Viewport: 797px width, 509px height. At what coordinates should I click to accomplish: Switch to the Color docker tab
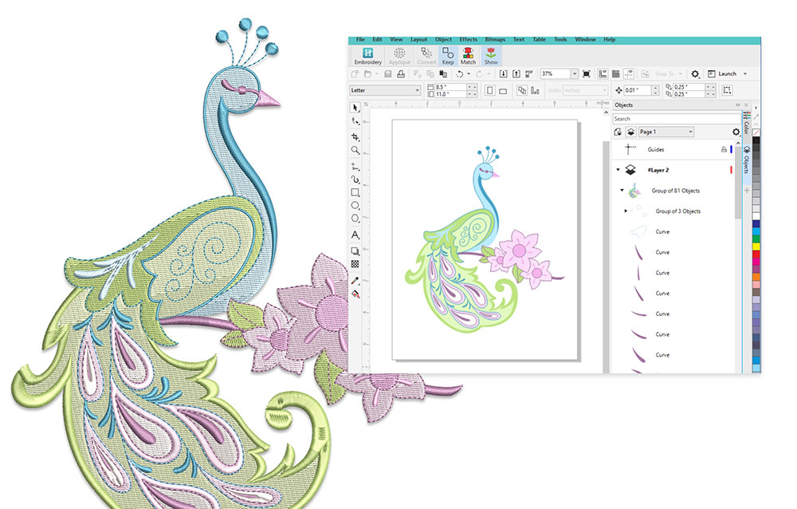click(747, 125)
